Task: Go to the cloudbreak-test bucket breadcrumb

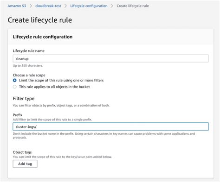Action: coord(48,6)
